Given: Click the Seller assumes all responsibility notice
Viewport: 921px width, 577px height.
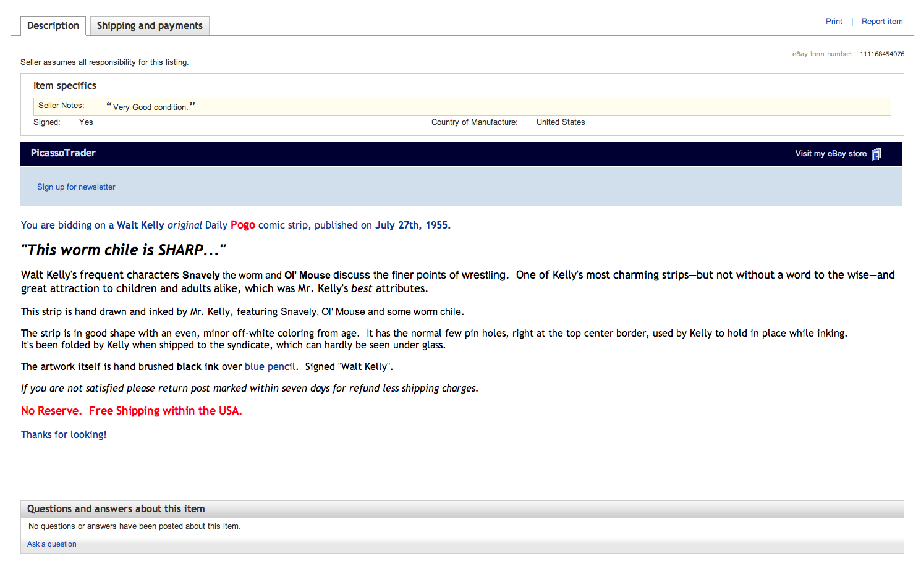Looking at the screenshot, I should [104, 62].
